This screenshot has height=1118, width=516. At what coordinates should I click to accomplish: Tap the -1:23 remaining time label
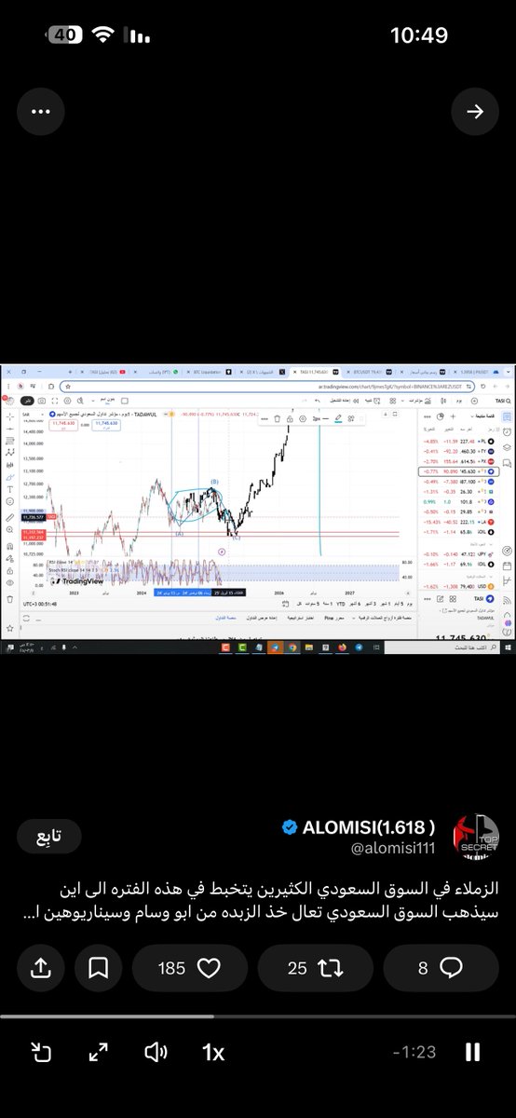(414, 1053)
